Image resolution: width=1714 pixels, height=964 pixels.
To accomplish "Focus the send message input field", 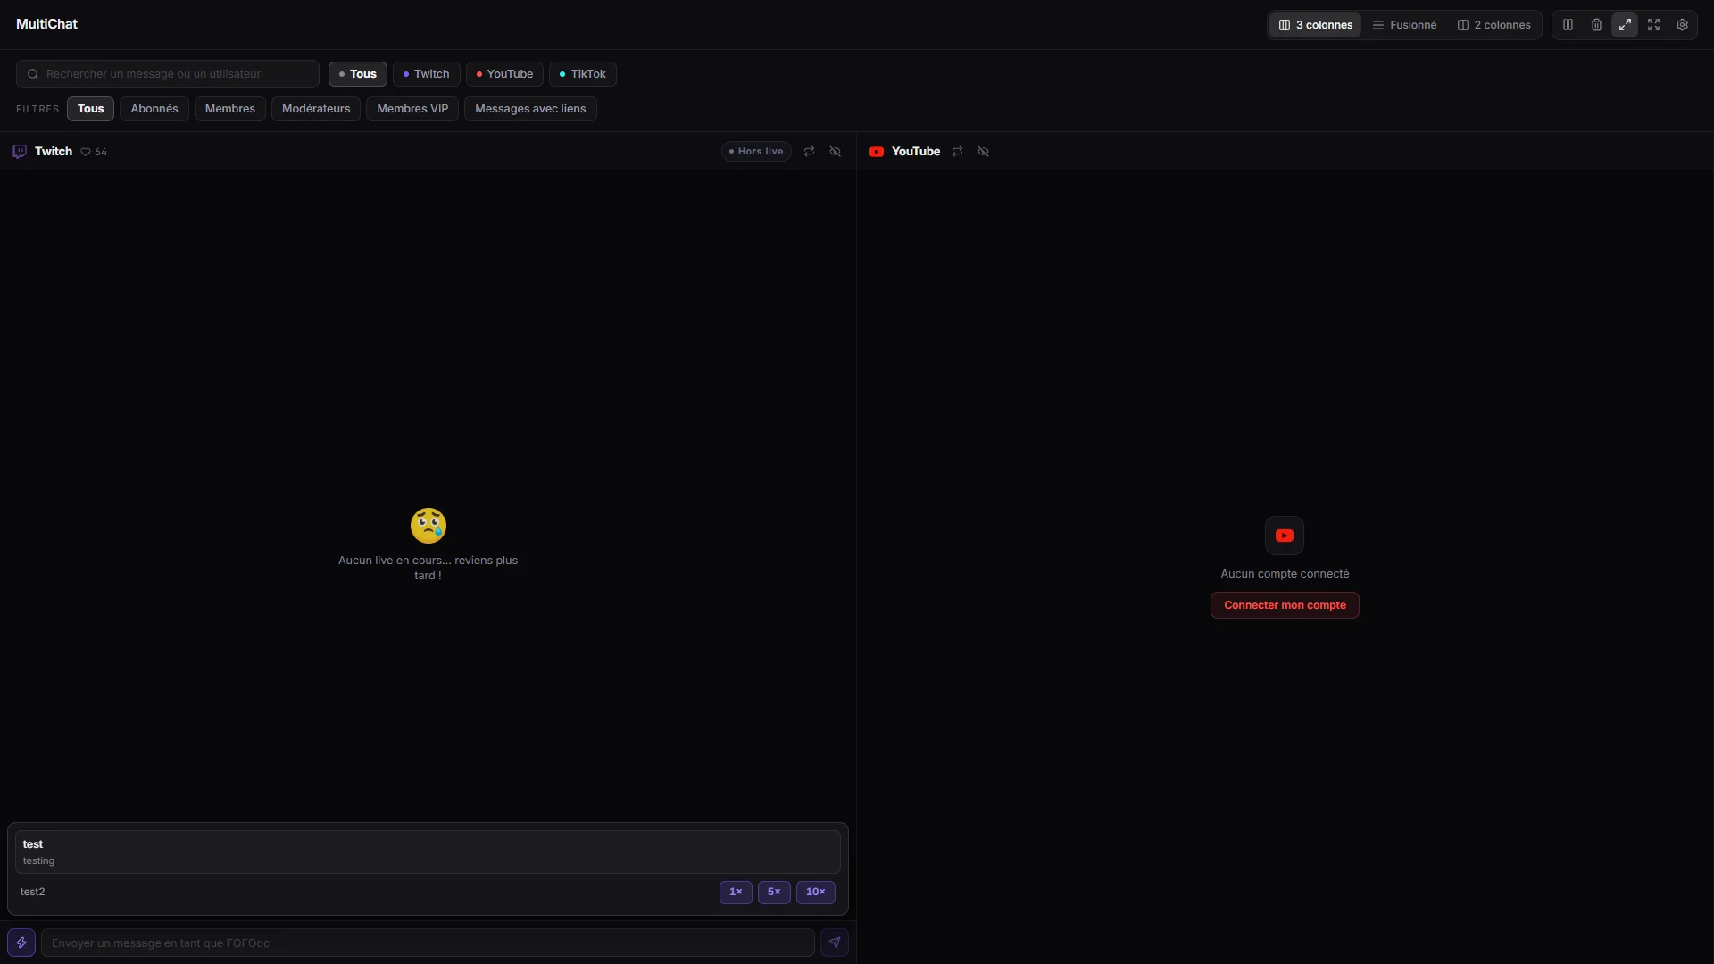I will tap(428, 943).
